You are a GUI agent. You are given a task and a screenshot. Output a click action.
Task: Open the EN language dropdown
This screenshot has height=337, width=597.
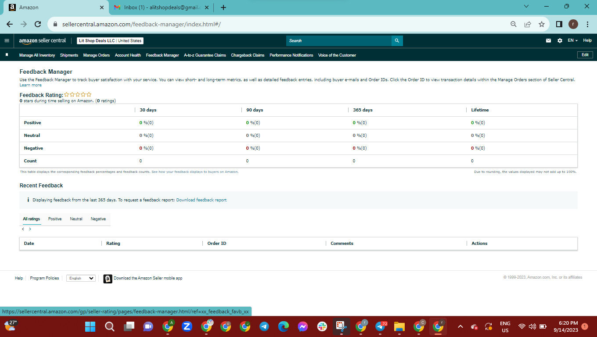point(572,41)
